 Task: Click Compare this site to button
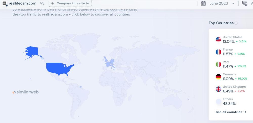pyautogui.click(x=70, y=4)
